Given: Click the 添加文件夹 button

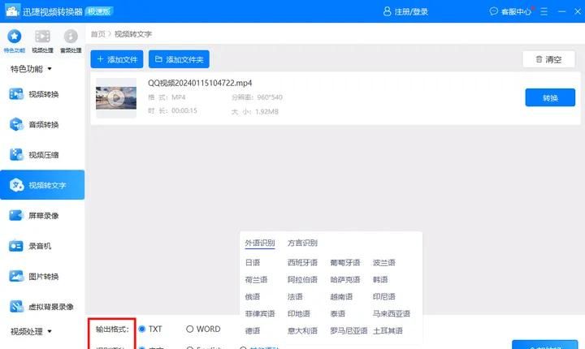Looking at the screenshot, I should [179, 59].
